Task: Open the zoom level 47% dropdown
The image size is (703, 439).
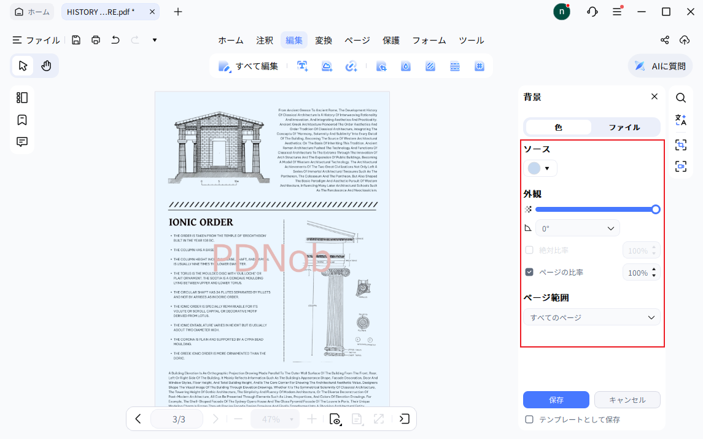Action: 275,419
